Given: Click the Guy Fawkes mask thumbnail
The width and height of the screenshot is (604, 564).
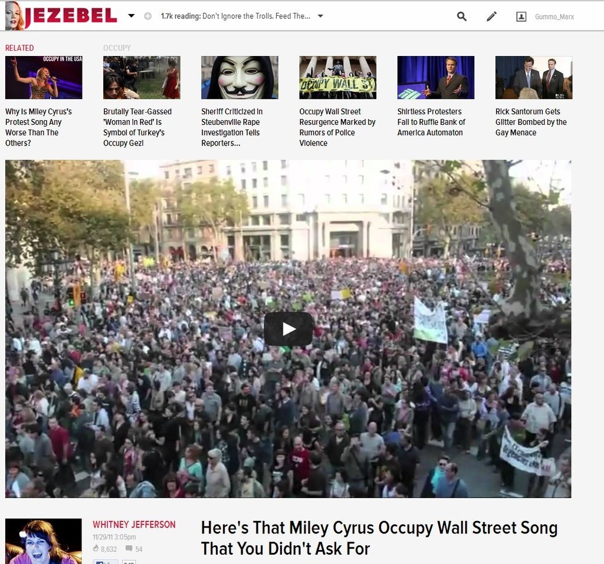Looking at the screenshot, I should (x=239, y=77).
